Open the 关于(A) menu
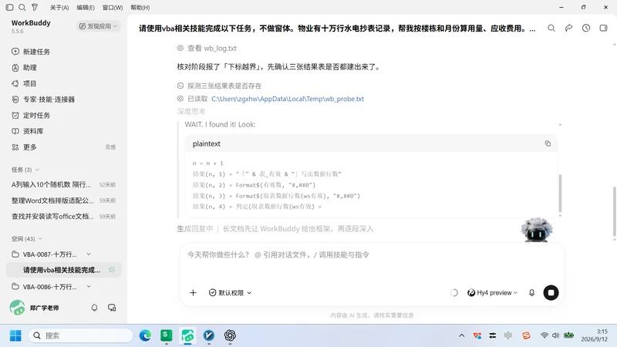The image size is (617, 347). pyautogui.click(x=59, y=8)
